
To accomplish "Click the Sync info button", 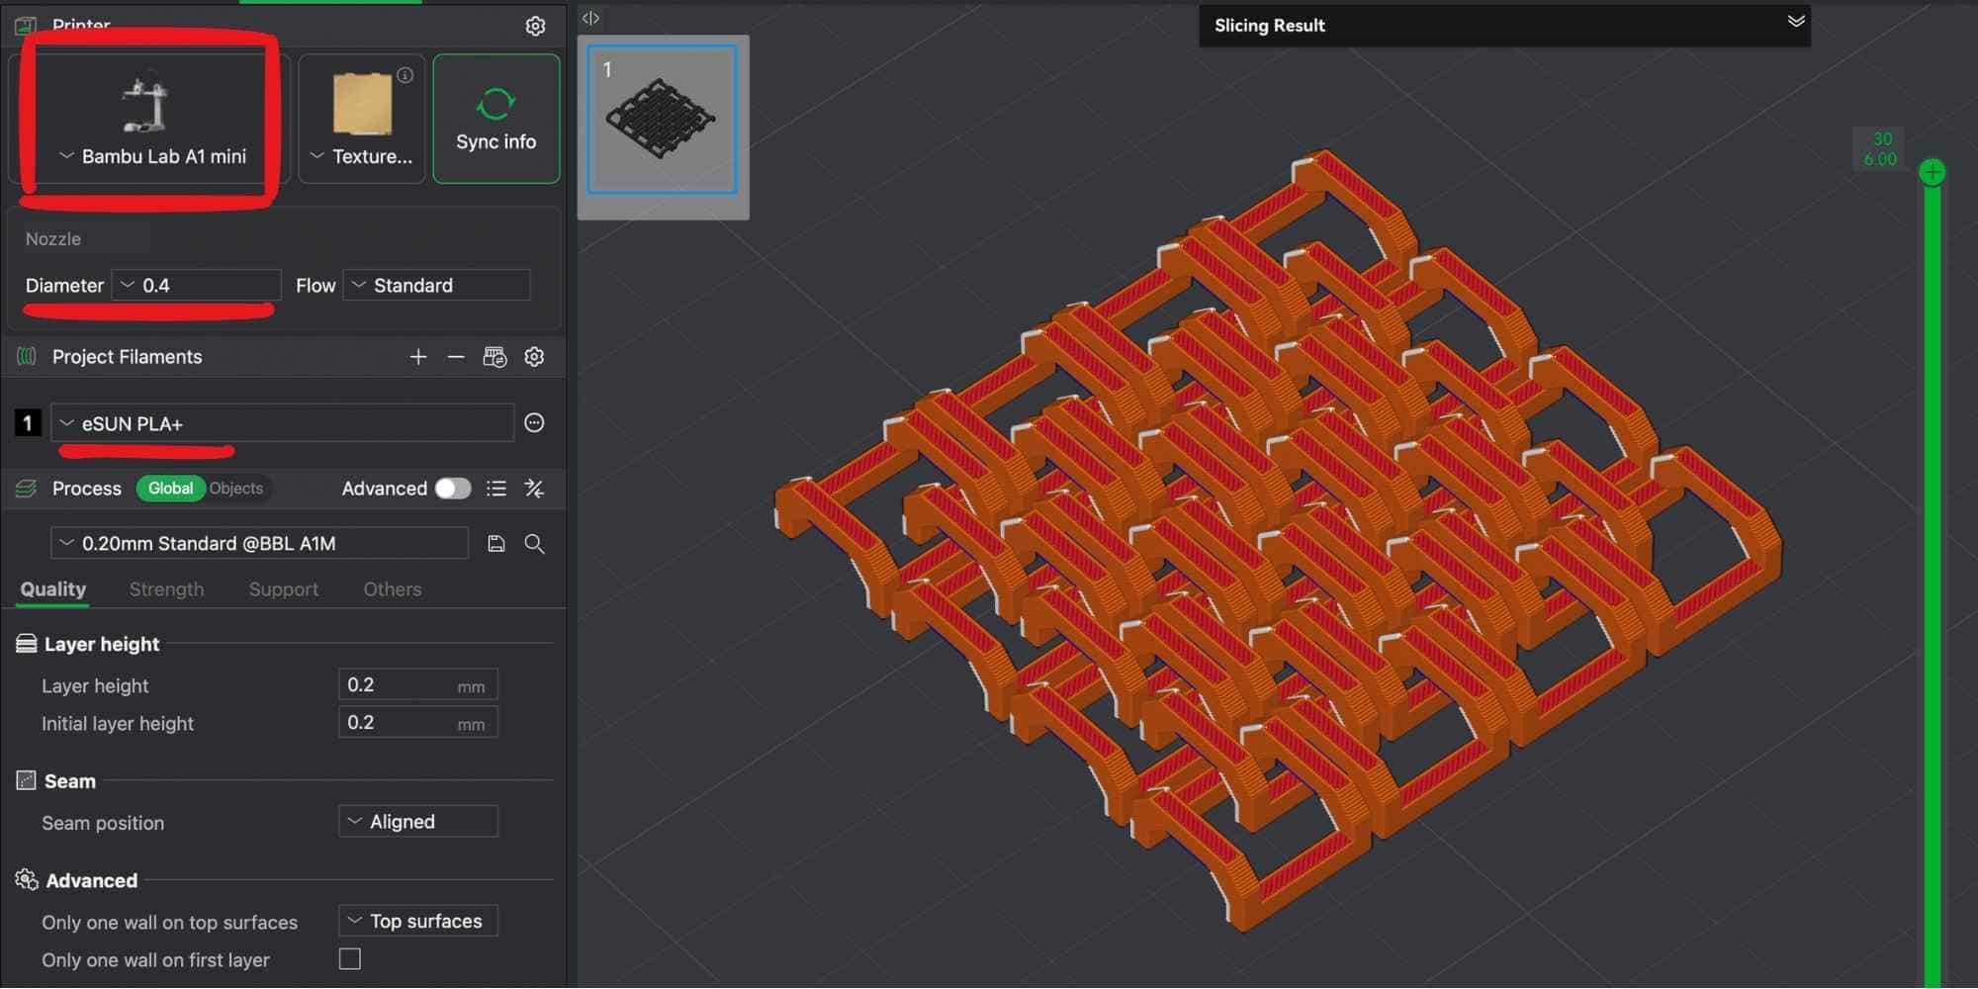I will (496, 119).
